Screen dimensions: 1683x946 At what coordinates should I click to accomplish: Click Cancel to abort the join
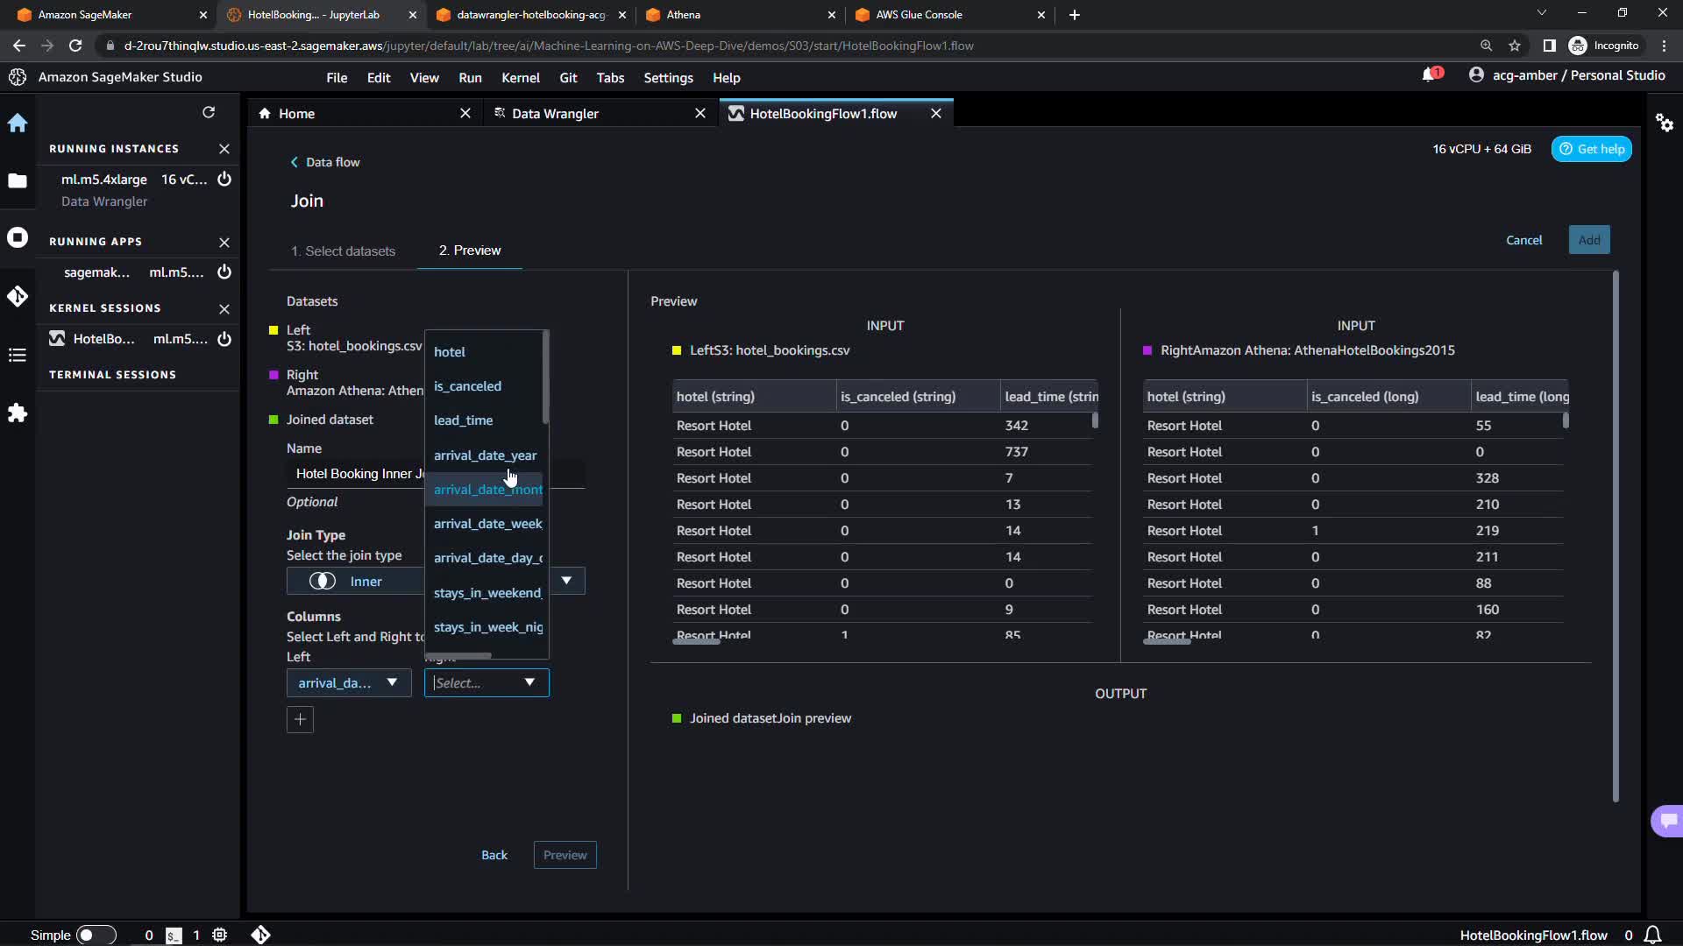click(x=1523, y=240)
